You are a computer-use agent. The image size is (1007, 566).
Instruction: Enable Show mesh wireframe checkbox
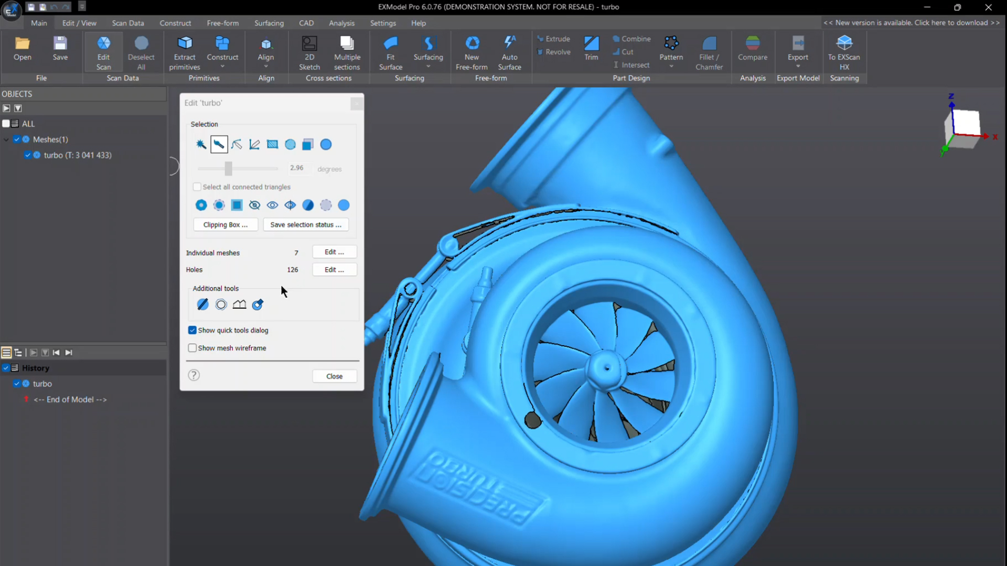click(192, 348)
